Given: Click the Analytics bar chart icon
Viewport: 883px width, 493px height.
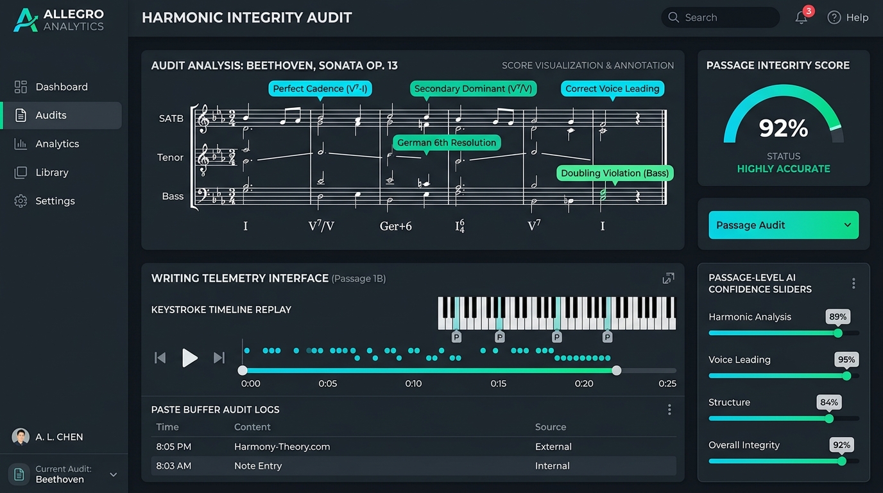Looking at the screenshot, I should [21, 144].
